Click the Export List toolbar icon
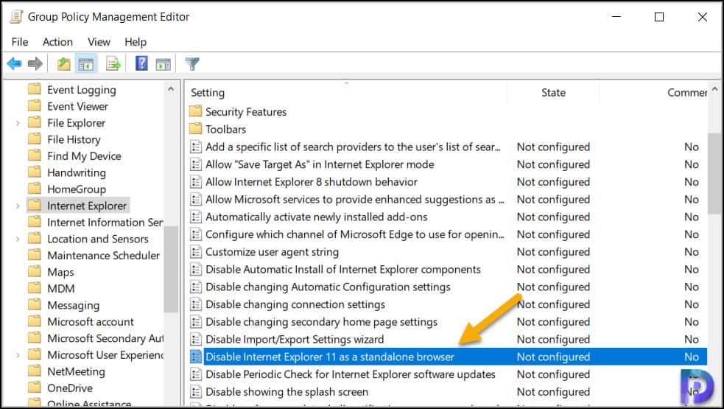The width and height of the screenshot is (724, 409). 113,64
